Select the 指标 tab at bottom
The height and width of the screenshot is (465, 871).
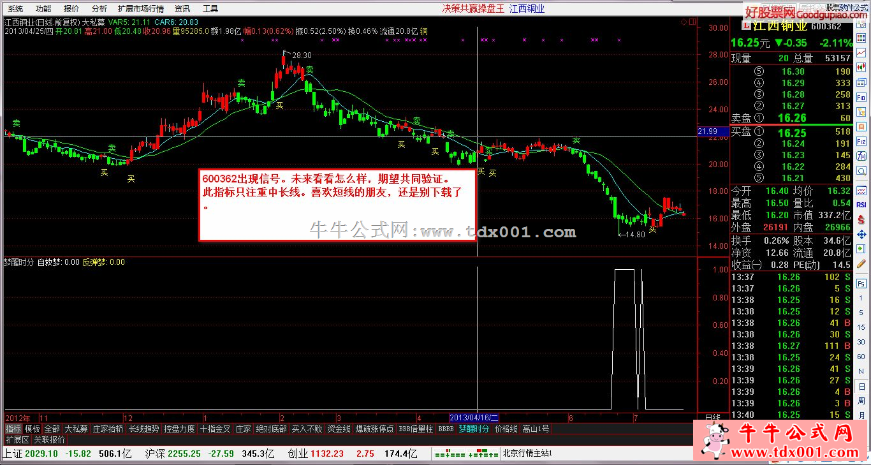(x=13, y=429)
